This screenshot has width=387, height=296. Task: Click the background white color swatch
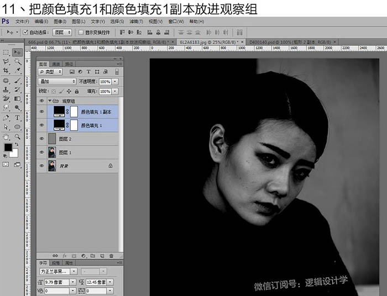click(x=14, y=154)
